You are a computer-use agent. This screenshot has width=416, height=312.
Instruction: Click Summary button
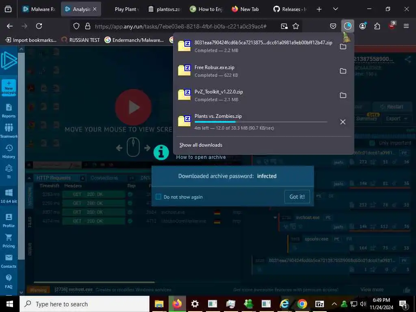click(x=367, y=119)
